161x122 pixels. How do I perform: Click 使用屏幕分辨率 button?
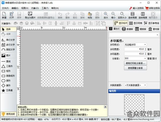point(136,68)
